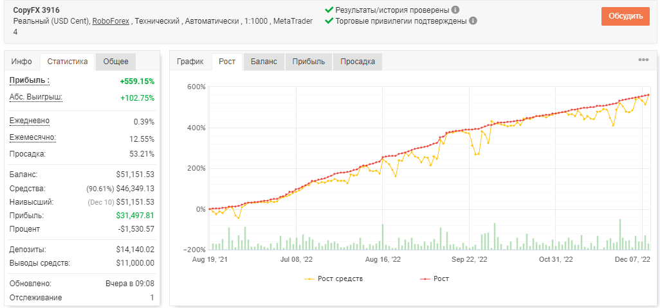Click the Aug 16, '22 axis label
Screen dimensions: 660x308
point(383,260)
